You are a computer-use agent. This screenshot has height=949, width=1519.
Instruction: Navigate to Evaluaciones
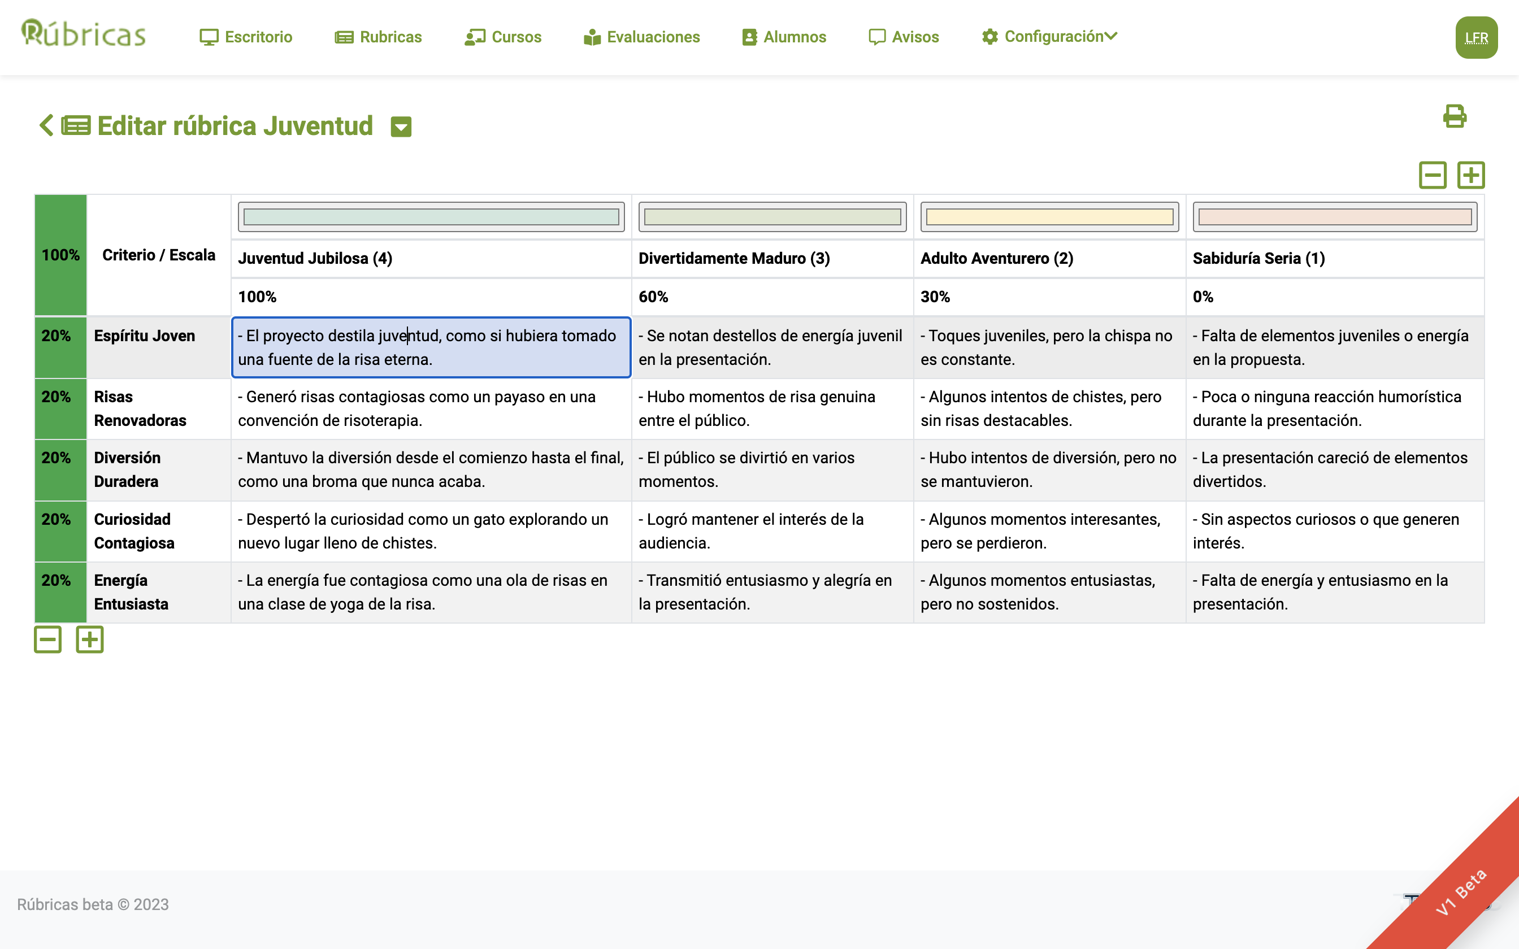tap(641, 37)
